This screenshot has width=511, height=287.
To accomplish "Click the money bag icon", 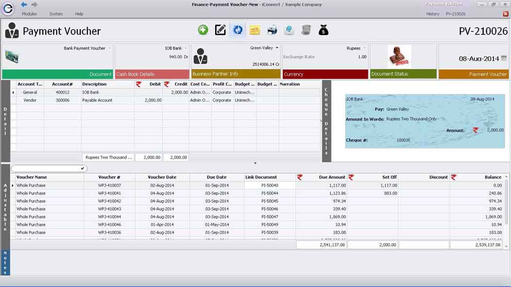I will (x=324, y=30).
